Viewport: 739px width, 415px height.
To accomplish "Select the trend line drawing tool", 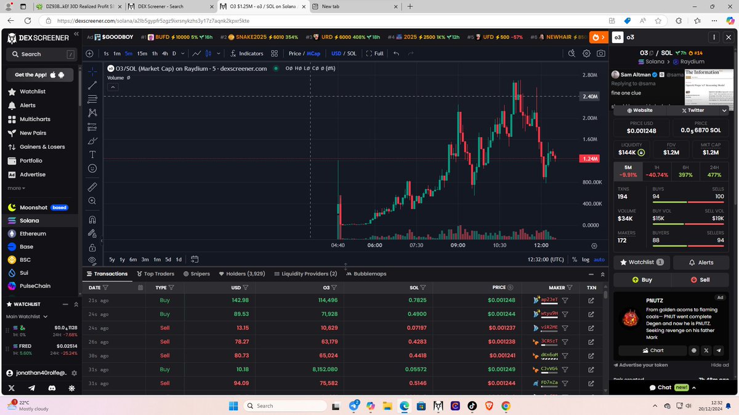I will [x=92, y=85].
